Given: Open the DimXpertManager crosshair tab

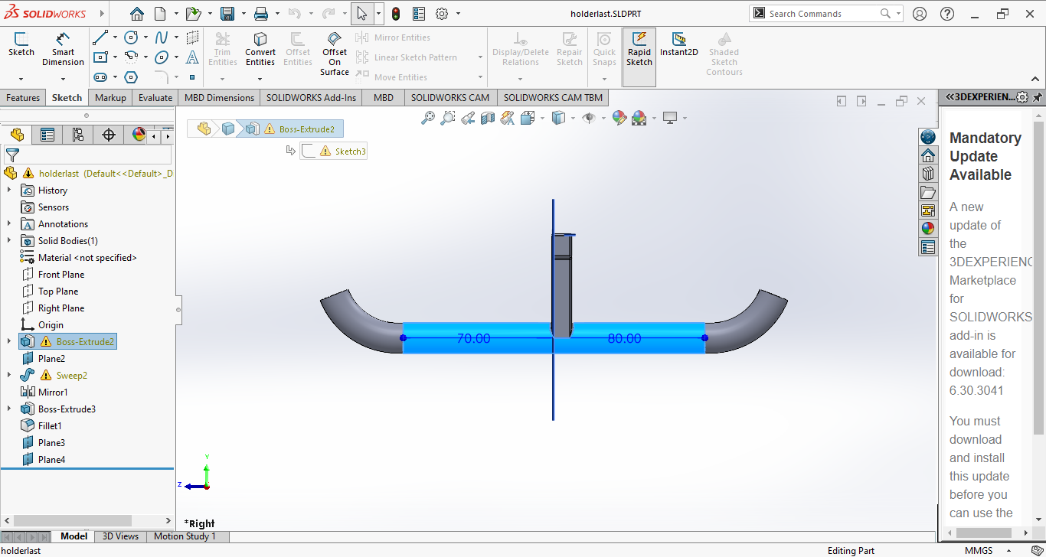Looking at the screenshot, I should [109, 135].
